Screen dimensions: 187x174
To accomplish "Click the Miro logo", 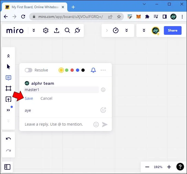I will [x=15, y=31].
